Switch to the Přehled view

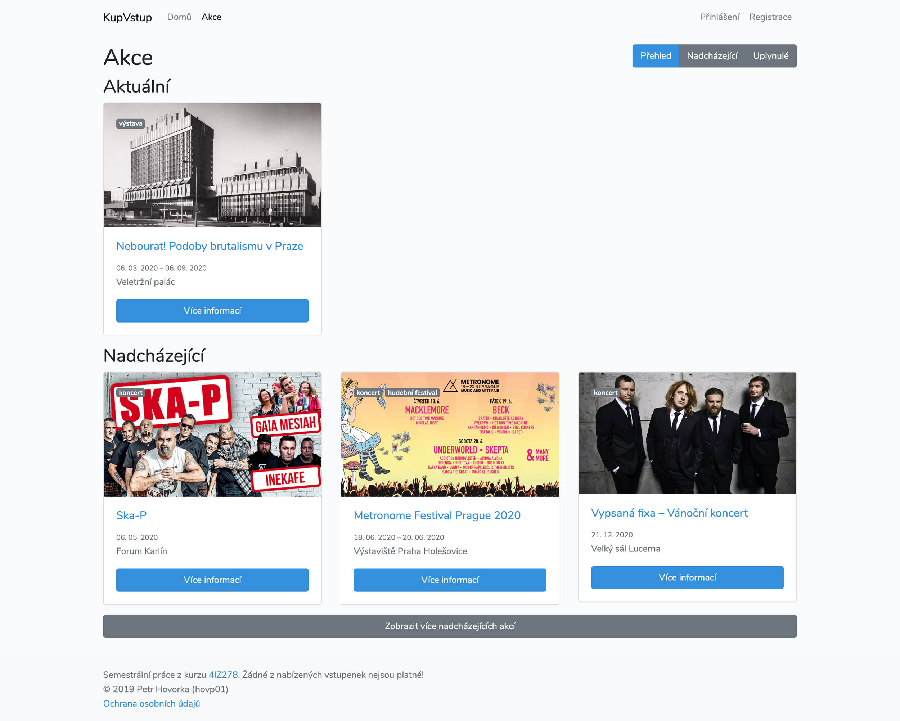[656, 55]
